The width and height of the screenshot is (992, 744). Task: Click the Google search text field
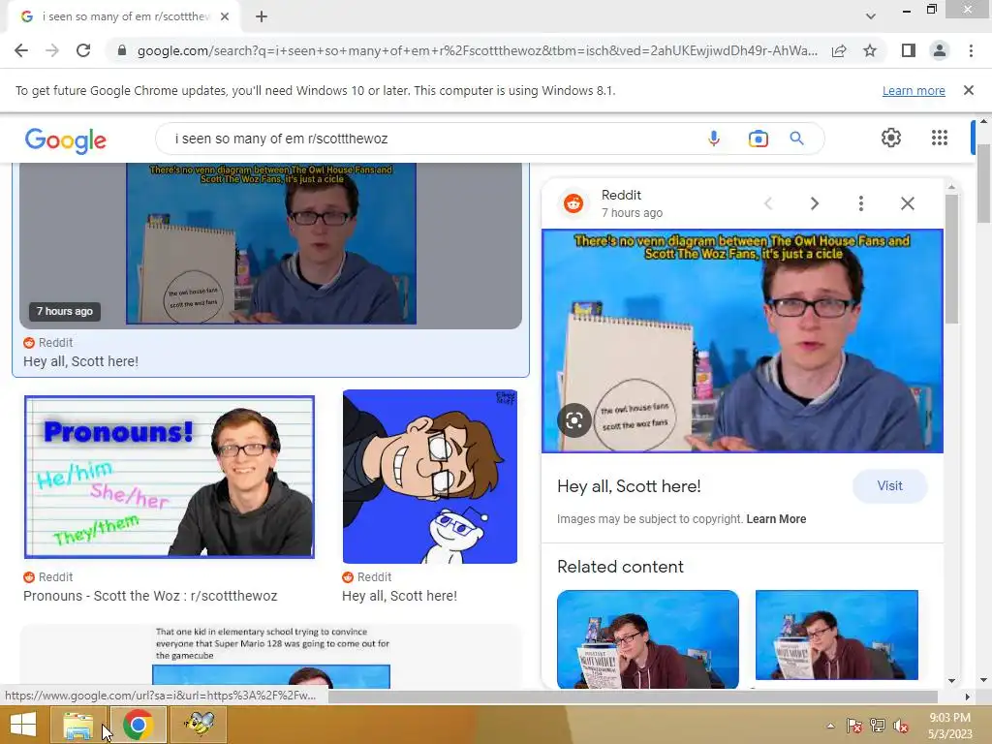430,139
